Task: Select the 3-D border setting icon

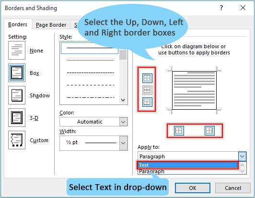Action: pyautogui.click(x=17, y=118)
